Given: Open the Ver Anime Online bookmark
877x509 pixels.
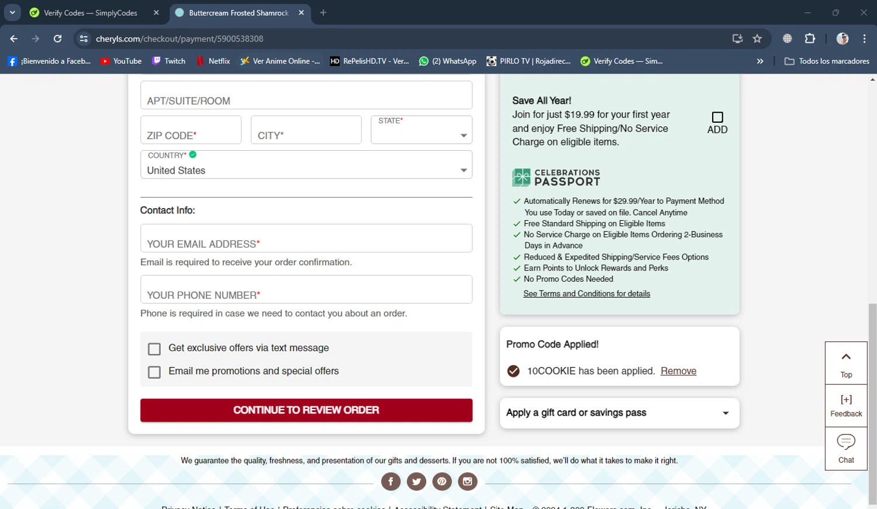Looking at the screenshot, I should click(x=280, y=61).
